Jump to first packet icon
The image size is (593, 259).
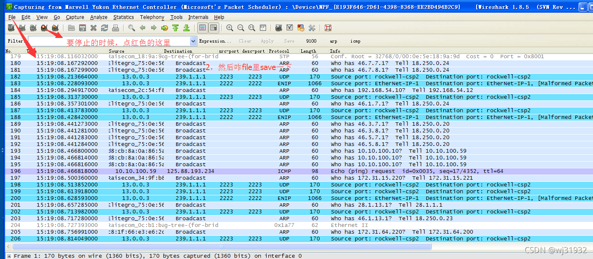176,28
